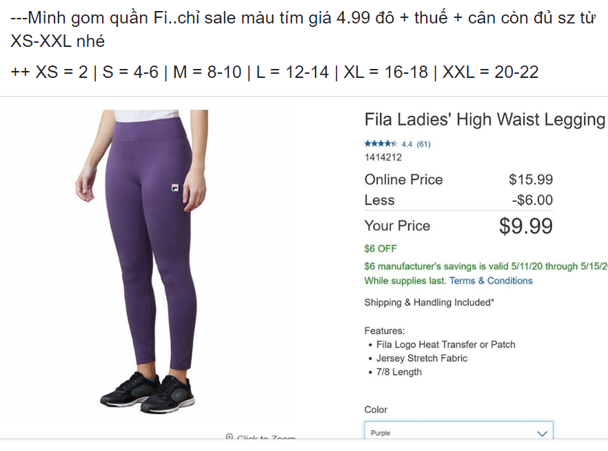Open the (61) reviews count link
The height and width of the screenshot is (451, 608).
coord(423,144)
